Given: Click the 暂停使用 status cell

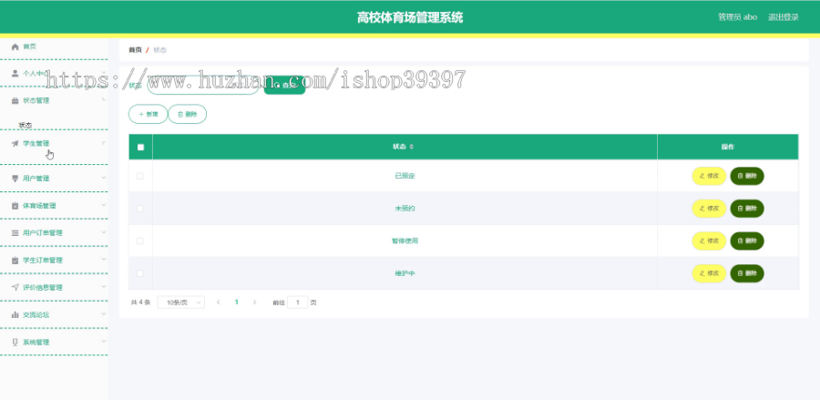Looking at the screenshot, I should [x=405, y=241].
